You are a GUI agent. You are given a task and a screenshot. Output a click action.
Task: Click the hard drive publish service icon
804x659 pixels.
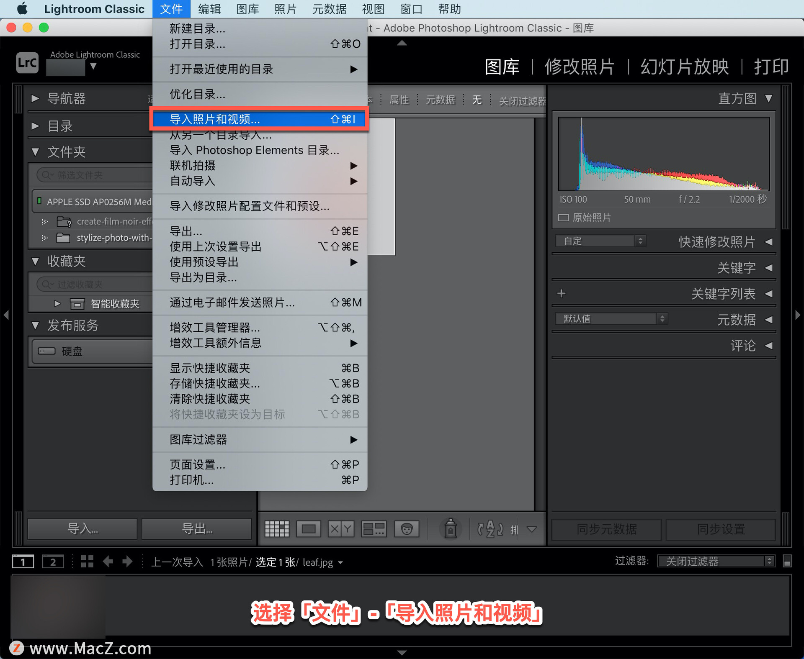point(46,351)
